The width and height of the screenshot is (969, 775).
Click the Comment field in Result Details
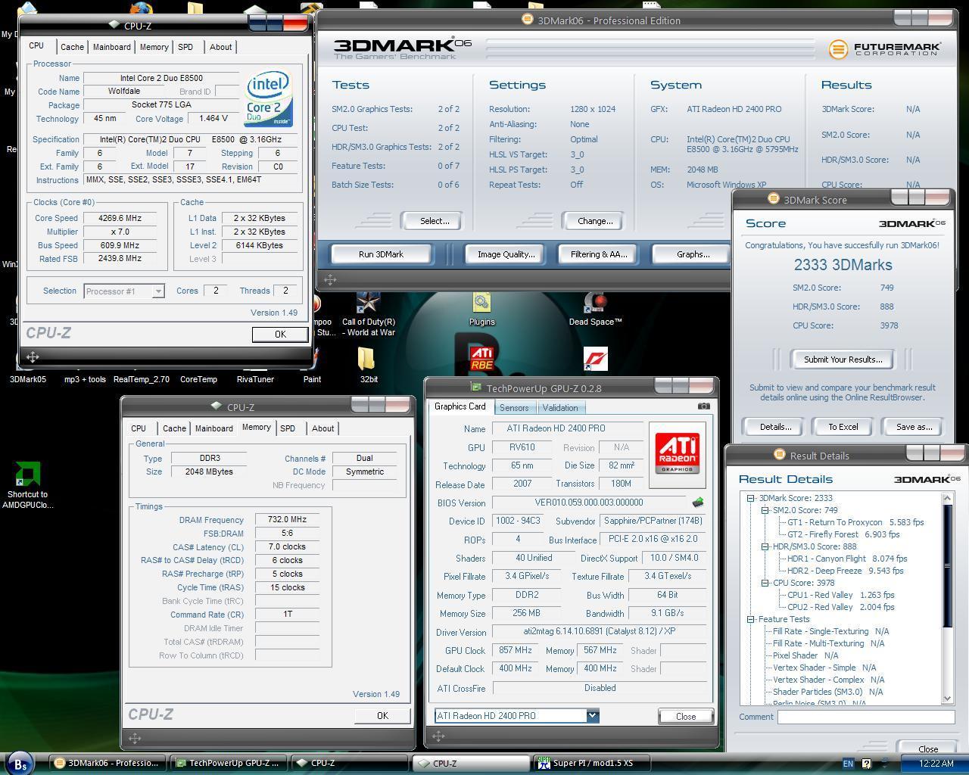click(865, 717)
